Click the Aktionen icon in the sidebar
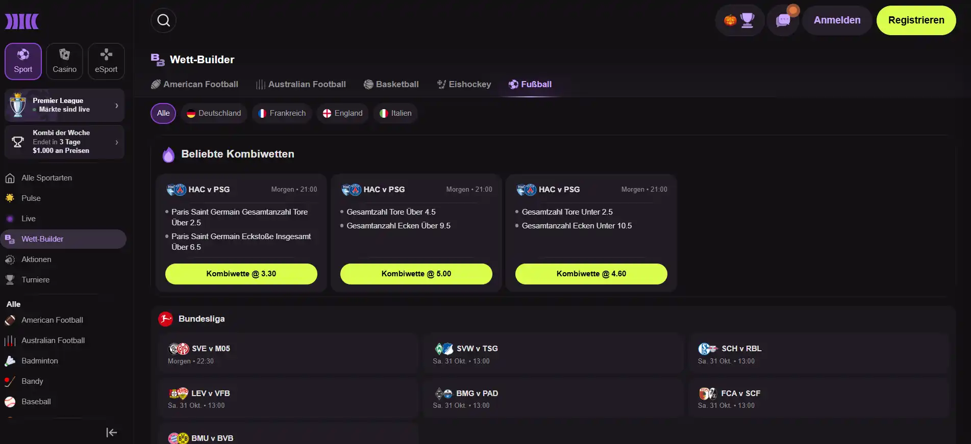Image resolution: width=971 pixels, height=444 pixels. (10, 259)
